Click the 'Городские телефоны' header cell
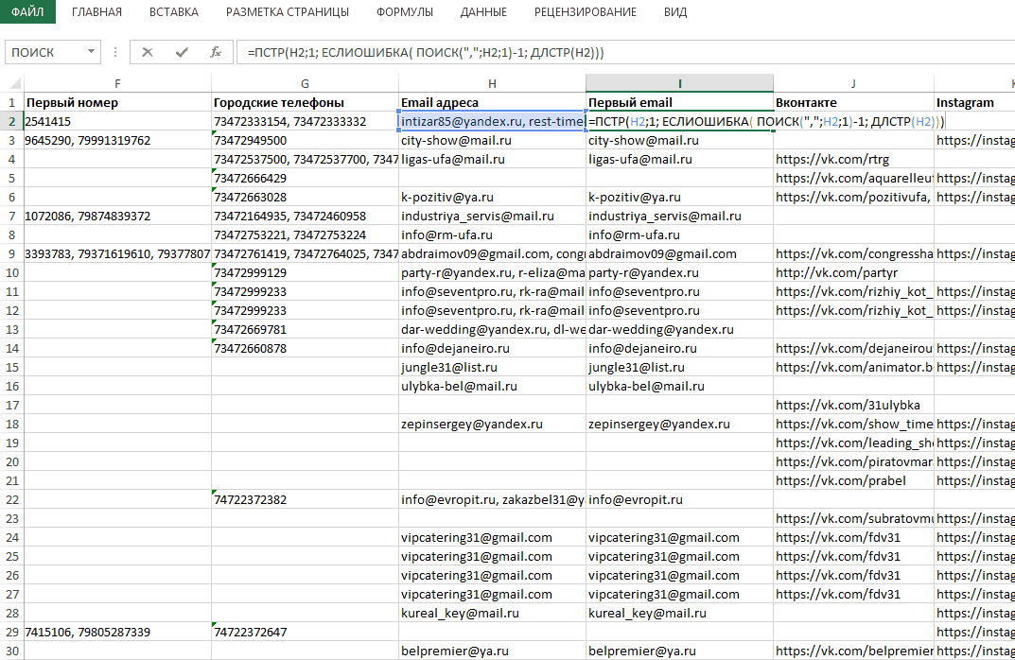1015x660 pixels. [x=305, y=102]
